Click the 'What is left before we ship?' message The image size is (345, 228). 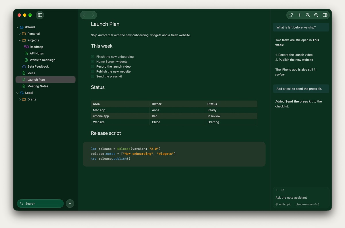[x=301, y=27]
